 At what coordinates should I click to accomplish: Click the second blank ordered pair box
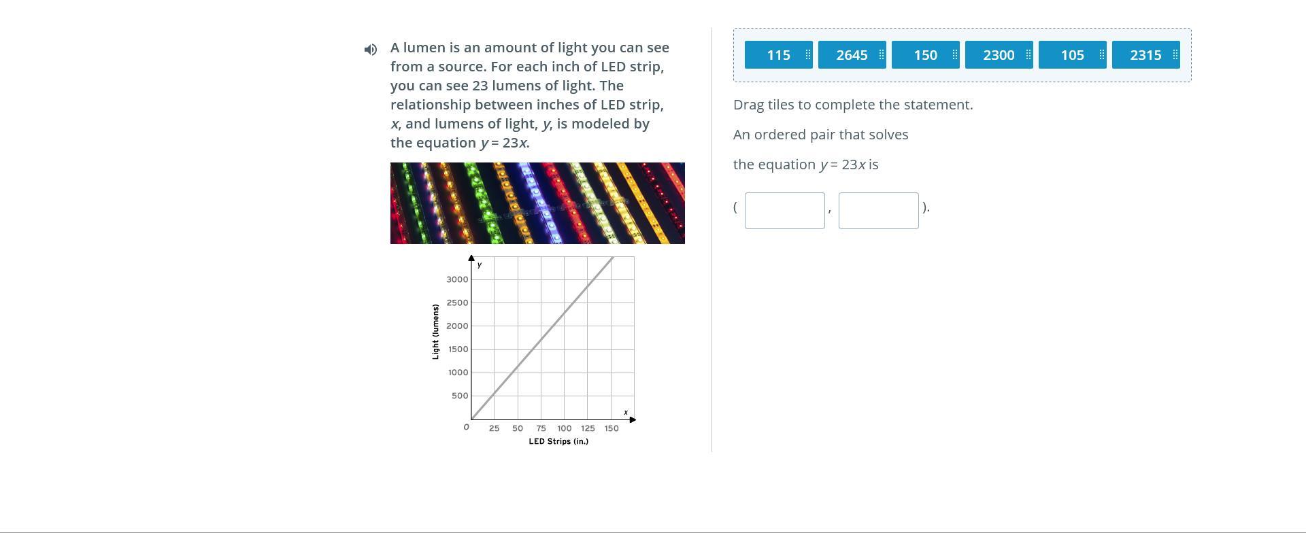(878, 211)
